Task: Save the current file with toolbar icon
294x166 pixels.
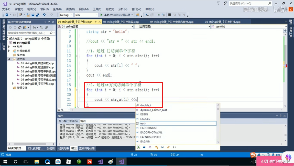Action: [x=33, y=15]
